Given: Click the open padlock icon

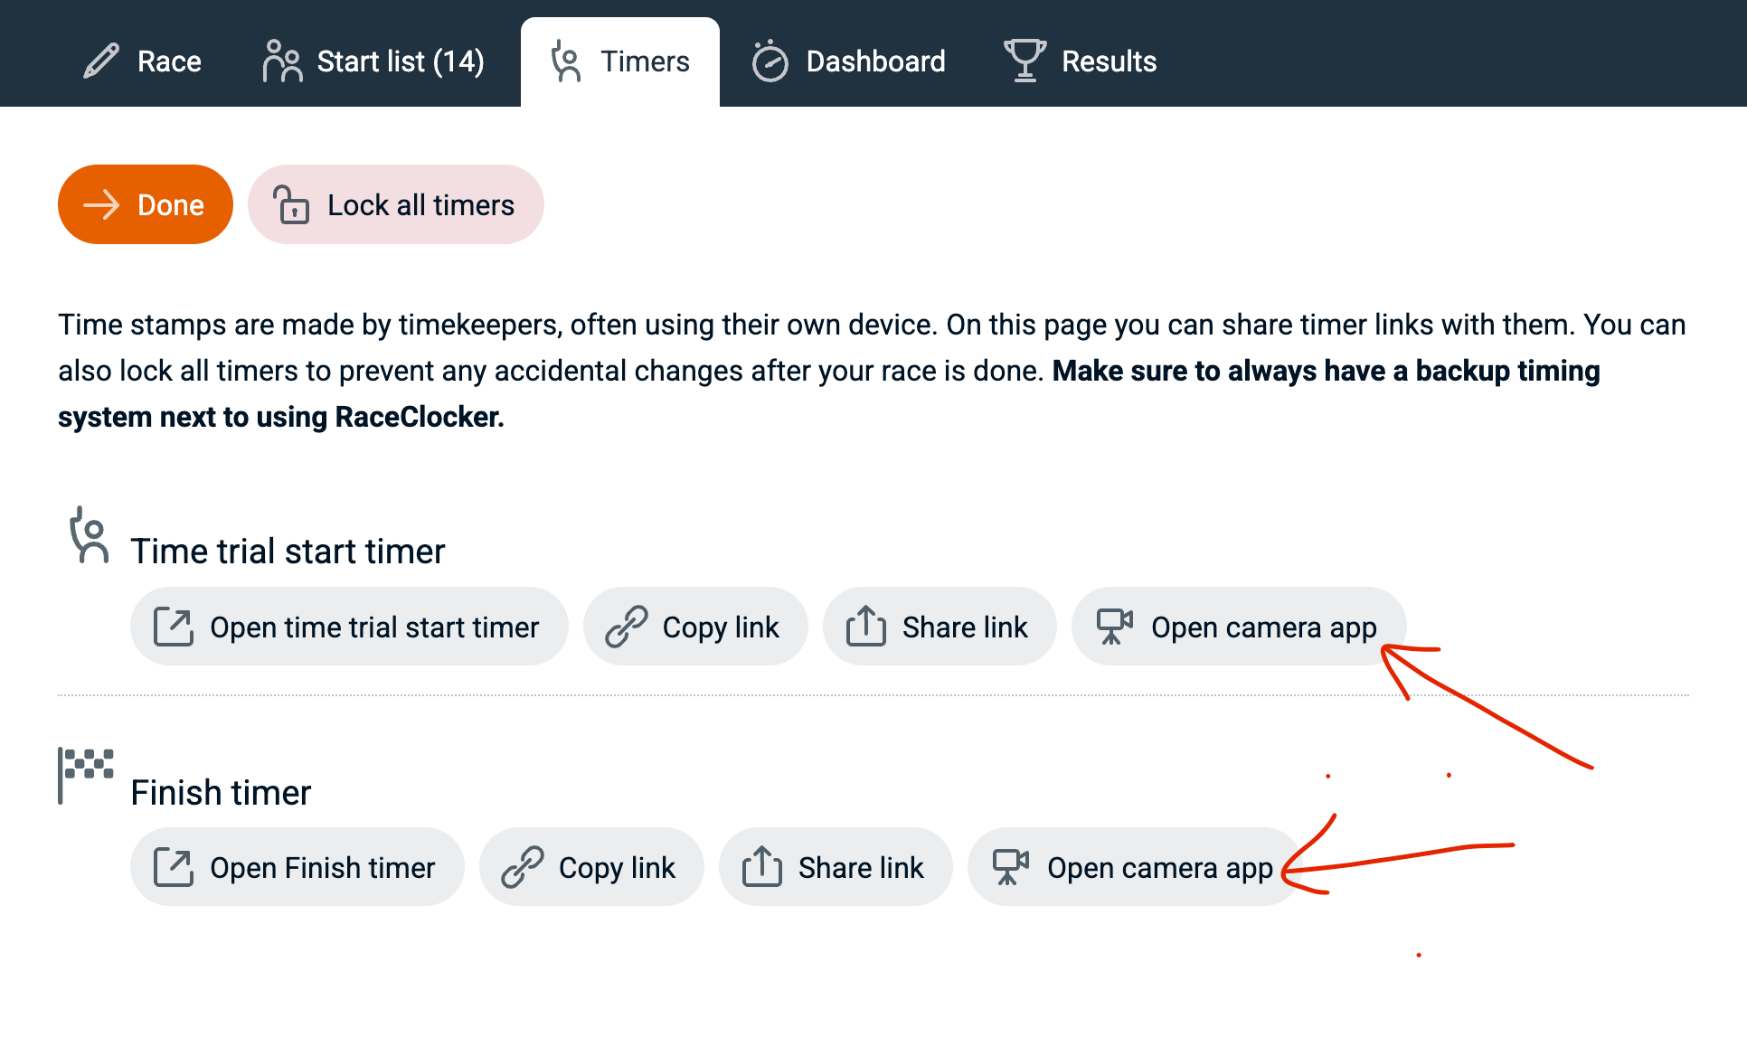Looking at the screenshot, I should (x=291, y=204).
